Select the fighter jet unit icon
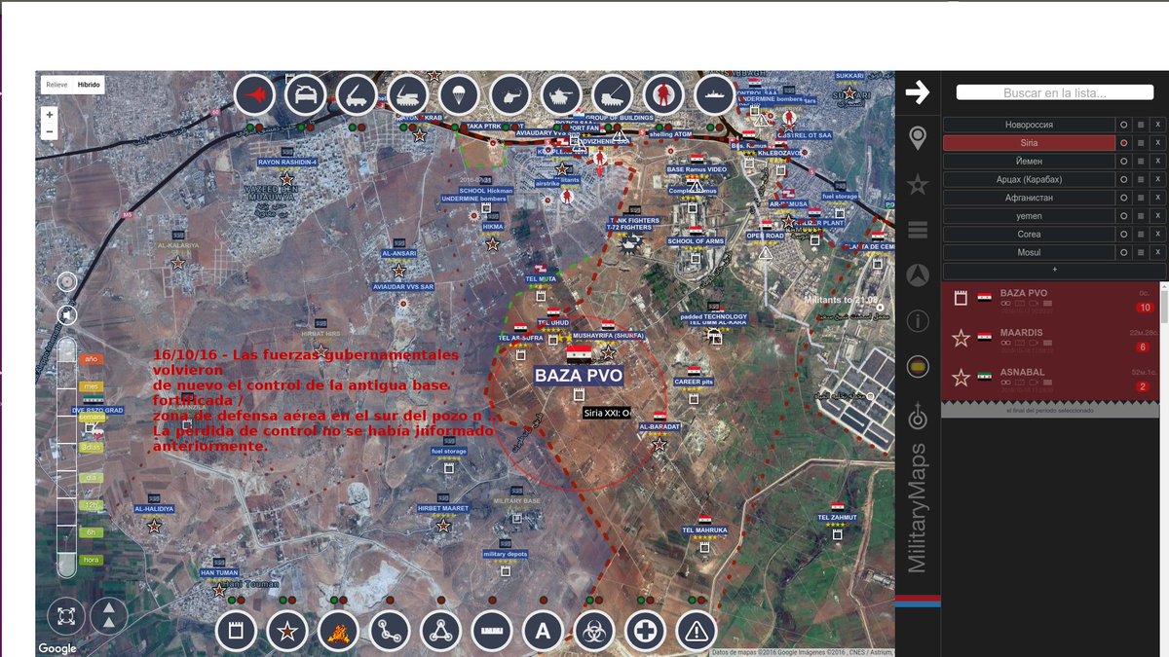The width and height of the screenshot is (1169, 657). tap(255, 95)
